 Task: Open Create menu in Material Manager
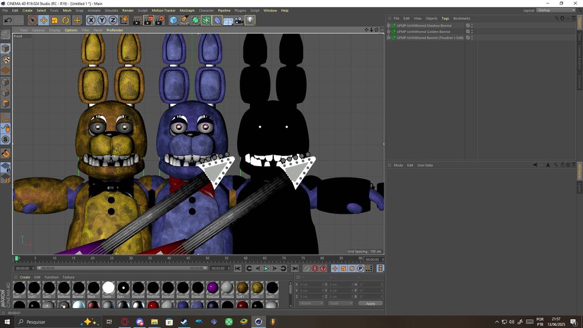point(25,277)
